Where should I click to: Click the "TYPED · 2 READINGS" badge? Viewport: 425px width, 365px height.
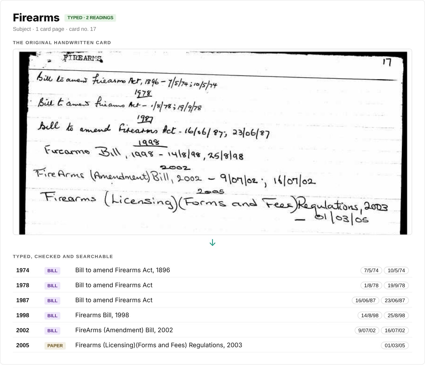[90, 18]
